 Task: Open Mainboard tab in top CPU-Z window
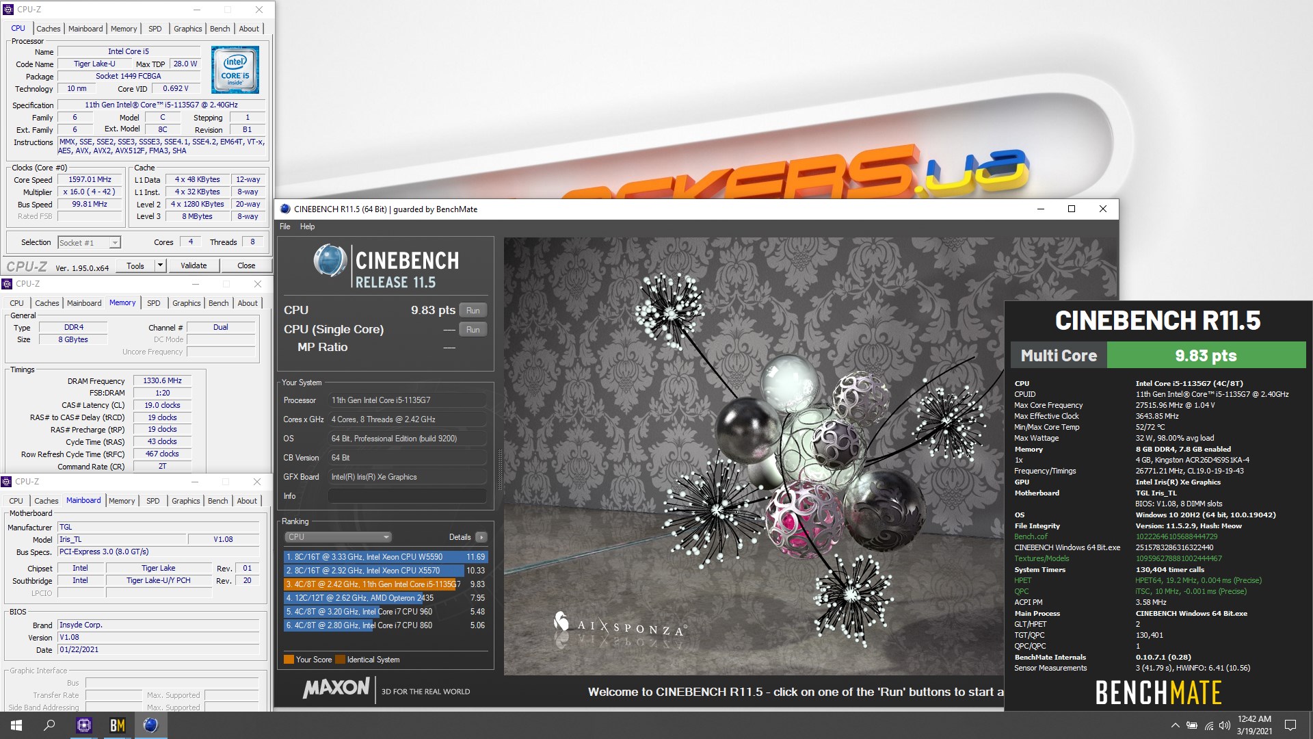pos(85,29)
